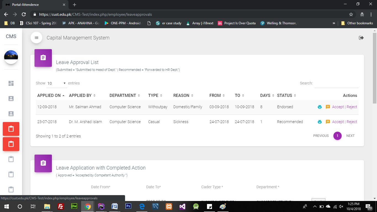
Task: Accept Mr. Salman Ahmad's leave request
Action: (x=338, y=107)
